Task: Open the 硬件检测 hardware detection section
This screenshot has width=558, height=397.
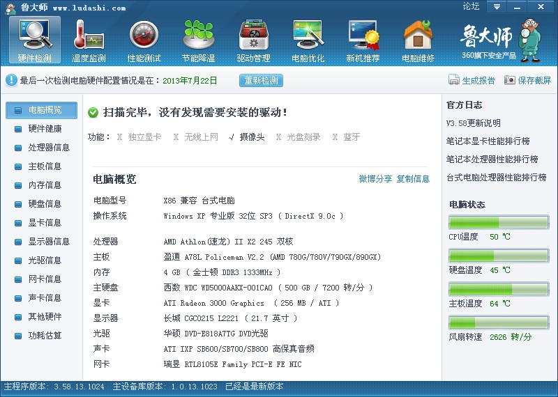Action: click(x=35, y=40)
